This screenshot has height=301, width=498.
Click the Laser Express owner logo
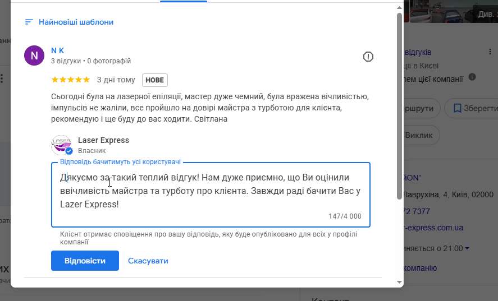[x=61, y=145]
